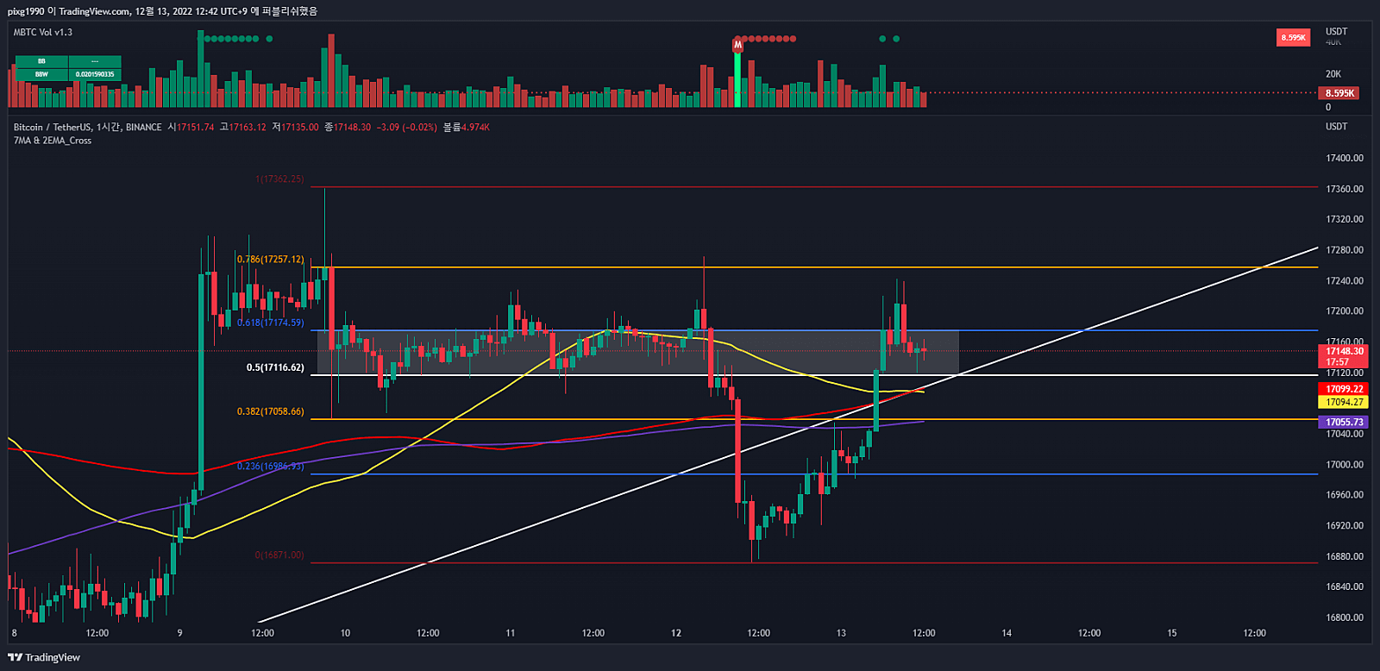Screen dimensions: 1380x671
Task: Click the USDT label of the volume pane
Action: (x=1336, y=32)
